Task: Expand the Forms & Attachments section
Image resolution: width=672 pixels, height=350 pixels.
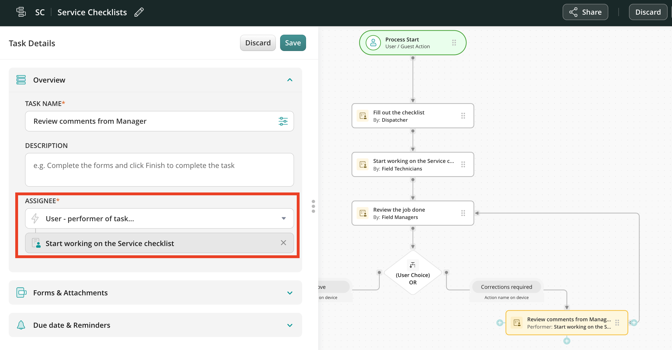Action: tap(290, 293)
